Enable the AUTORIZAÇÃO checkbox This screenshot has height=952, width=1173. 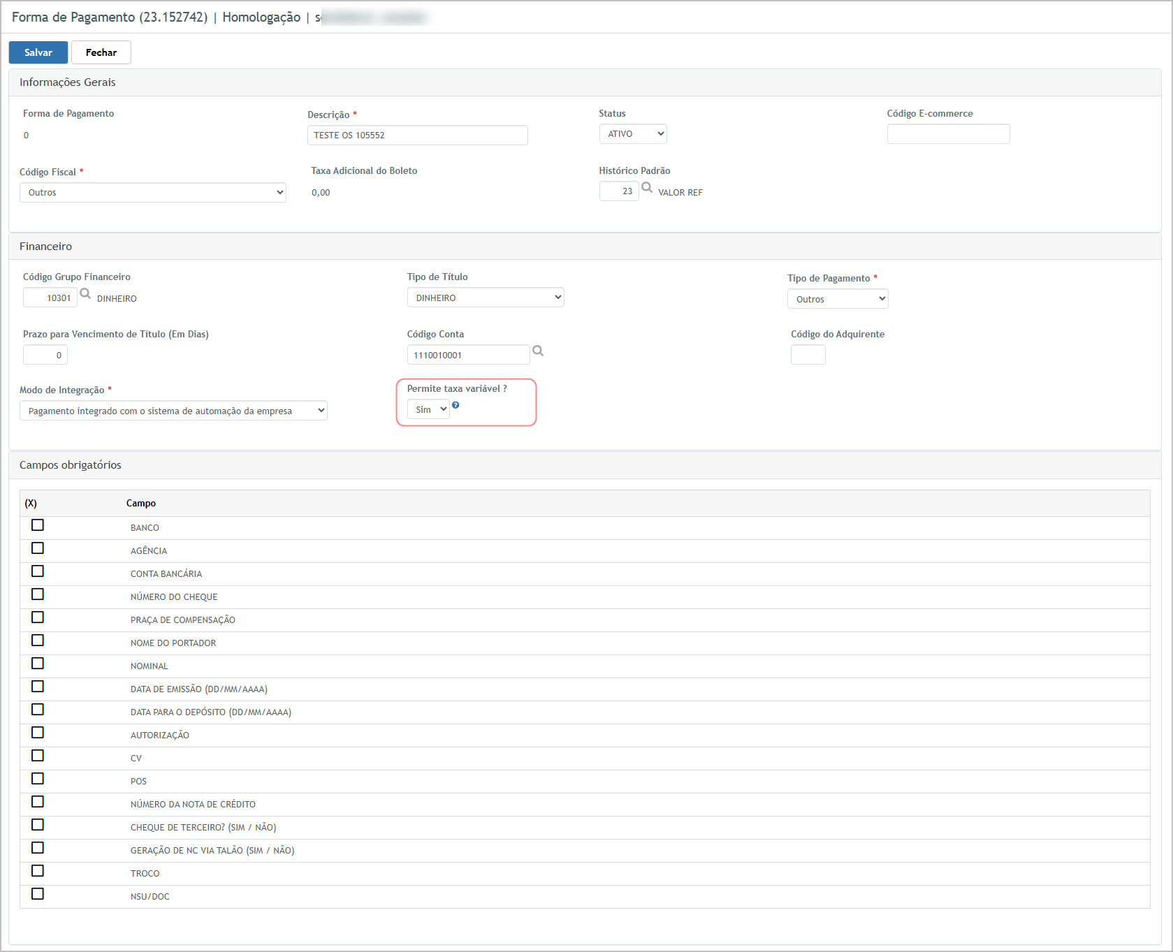click(38, 733)
